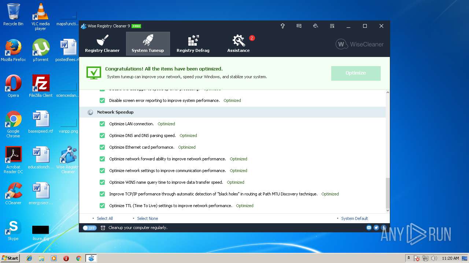Select the ilsure.jpg desktop thumbnail
Viewport: 469px width, 263px height.
point(41,232)
